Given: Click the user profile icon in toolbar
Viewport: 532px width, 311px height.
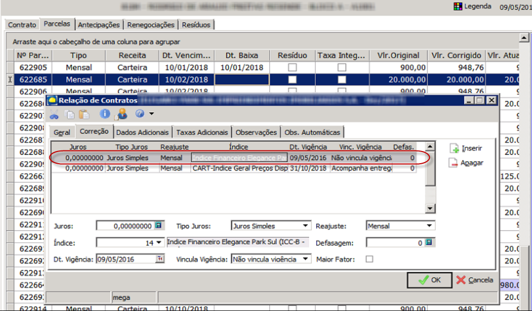Looking at the screenshot, I should click(121, 114).
